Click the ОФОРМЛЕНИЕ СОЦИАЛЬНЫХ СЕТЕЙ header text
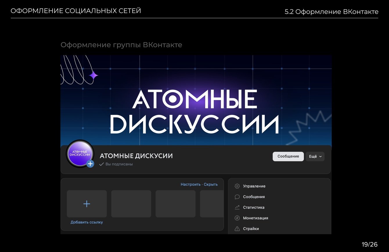389x252 pixels. click(x=76, y=11)
